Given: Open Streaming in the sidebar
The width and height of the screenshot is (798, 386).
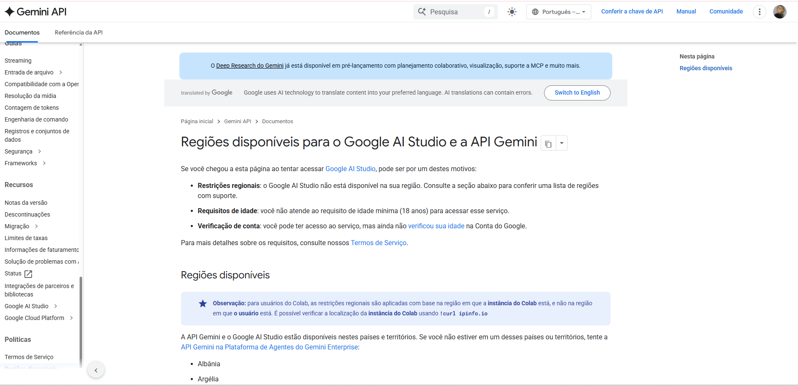Looking at the screenshot, I should (x=18, y=61).
